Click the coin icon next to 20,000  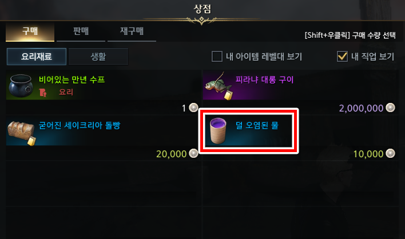point(193,153)
